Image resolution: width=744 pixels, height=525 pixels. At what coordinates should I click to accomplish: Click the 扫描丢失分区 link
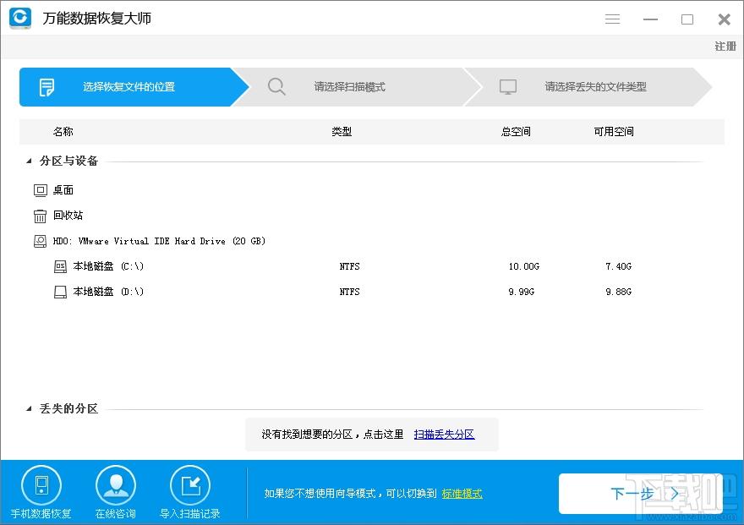tap(444, 435)
